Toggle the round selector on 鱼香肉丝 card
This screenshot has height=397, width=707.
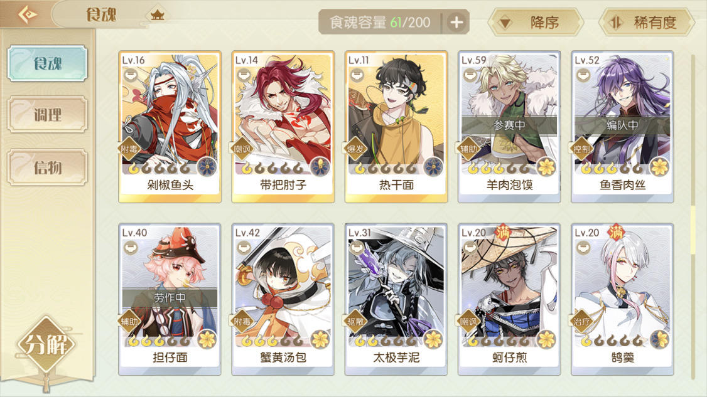pyautogui.click(x=583, y=75)
